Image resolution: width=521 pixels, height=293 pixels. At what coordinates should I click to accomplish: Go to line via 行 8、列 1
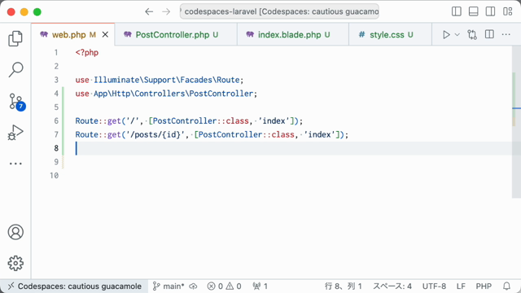pos(344,286)
